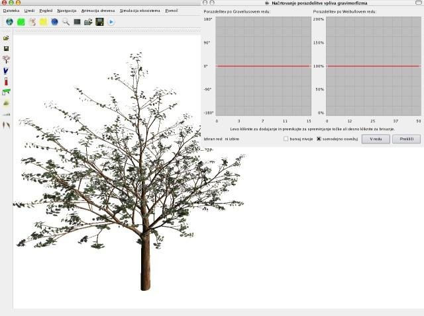Viewport: 424px width, 316px height.
Task: Click the Prekliči cancel button
Action: (406, 139)
